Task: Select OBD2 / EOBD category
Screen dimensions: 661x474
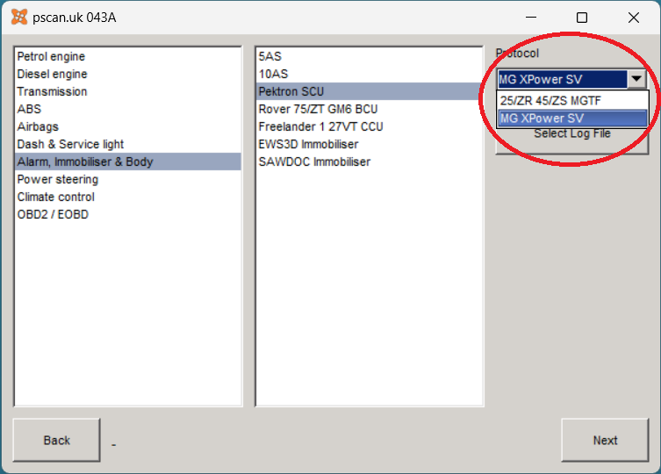Action: click(x=128, y=214)
